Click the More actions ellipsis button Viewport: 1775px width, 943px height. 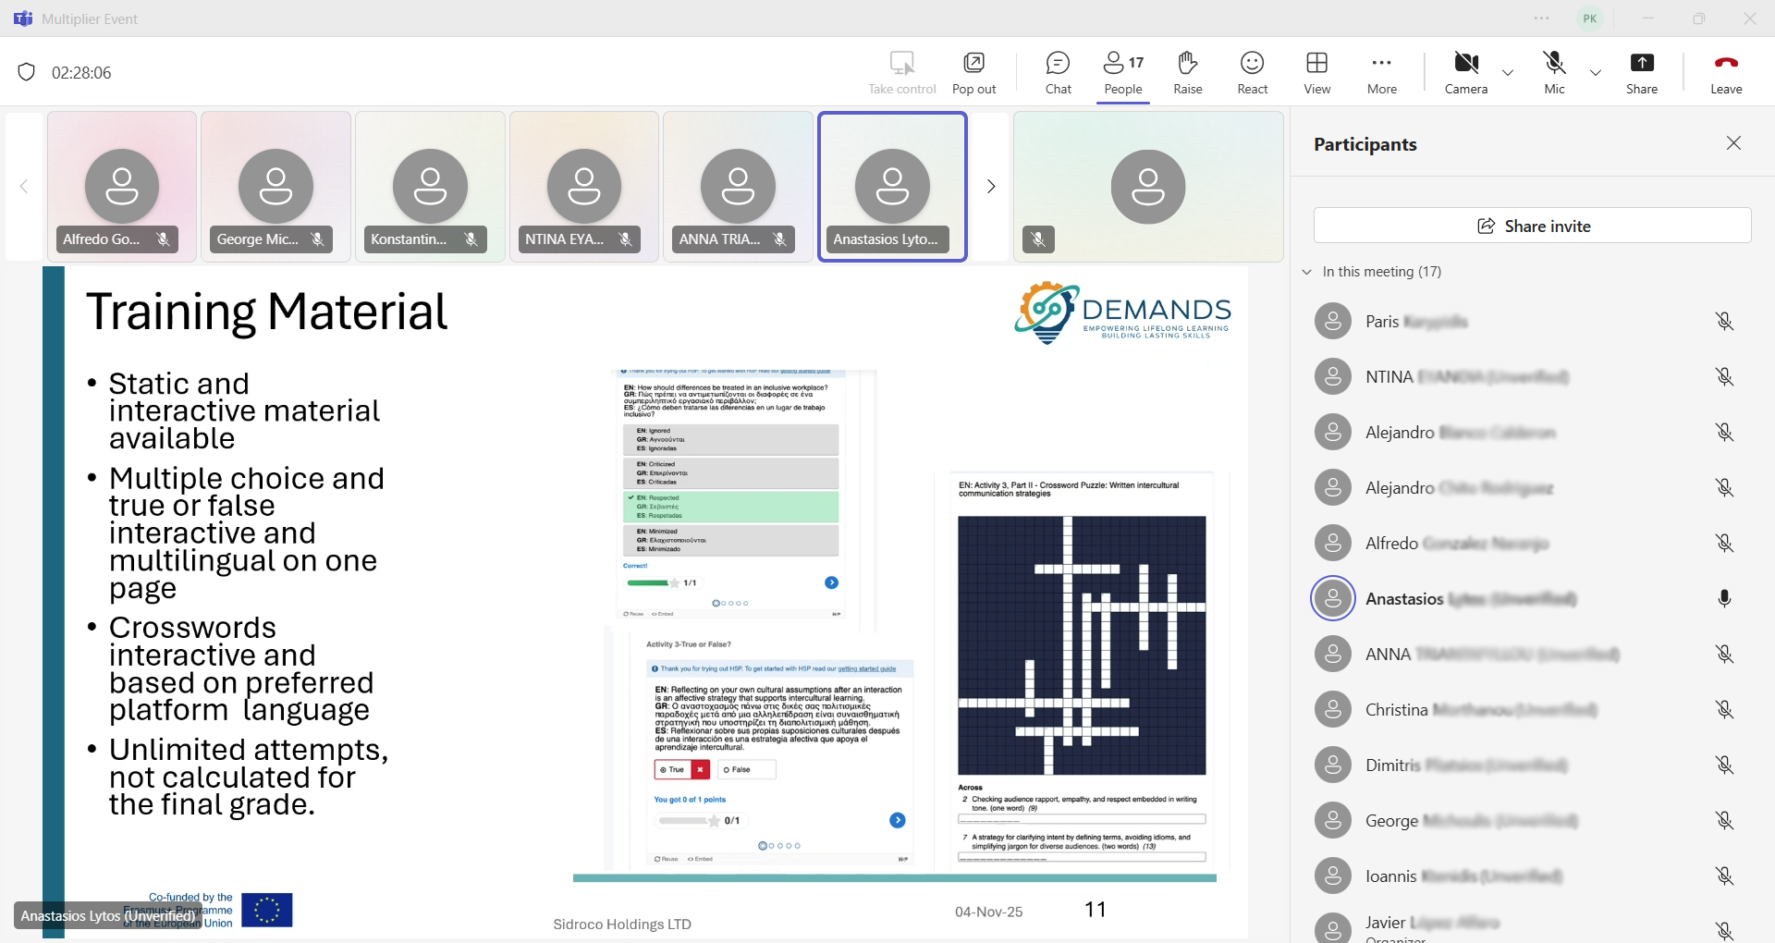[1381, 72]
